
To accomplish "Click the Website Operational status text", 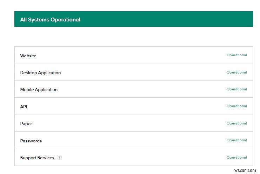I will (236, 55).
